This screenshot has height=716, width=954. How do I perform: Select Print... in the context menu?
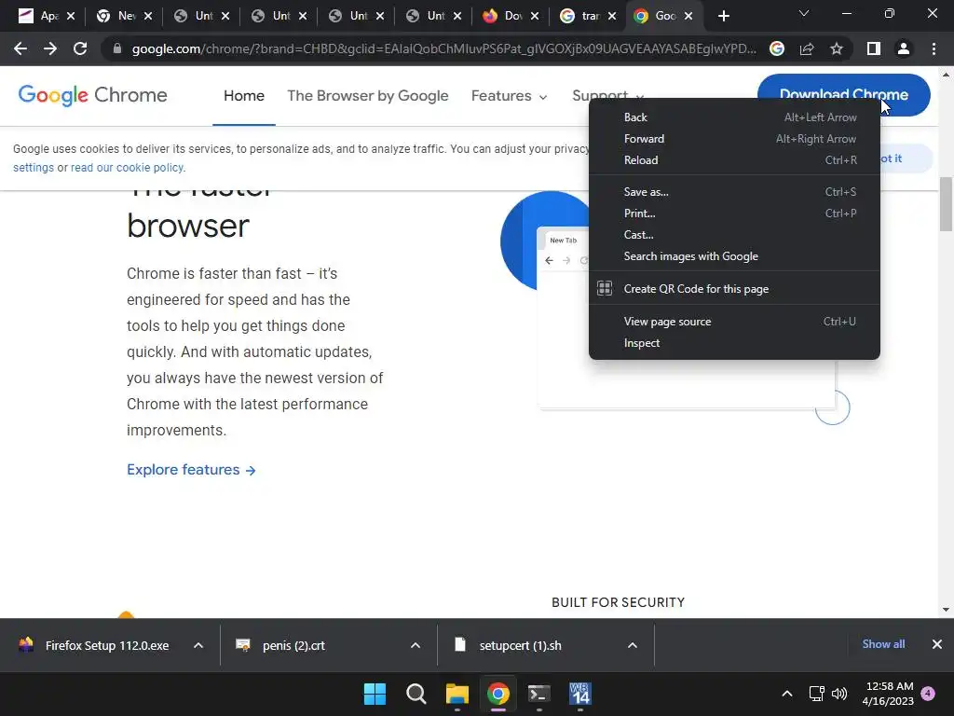tap(734, 213)
